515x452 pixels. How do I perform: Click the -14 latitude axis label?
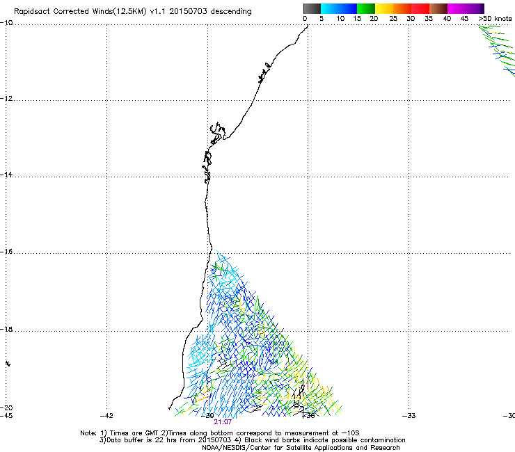tap(6, 175)
